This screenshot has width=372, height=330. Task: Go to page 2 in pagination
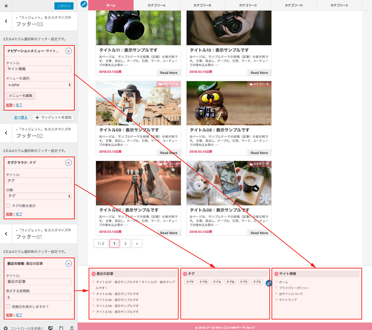click(125, 244)
